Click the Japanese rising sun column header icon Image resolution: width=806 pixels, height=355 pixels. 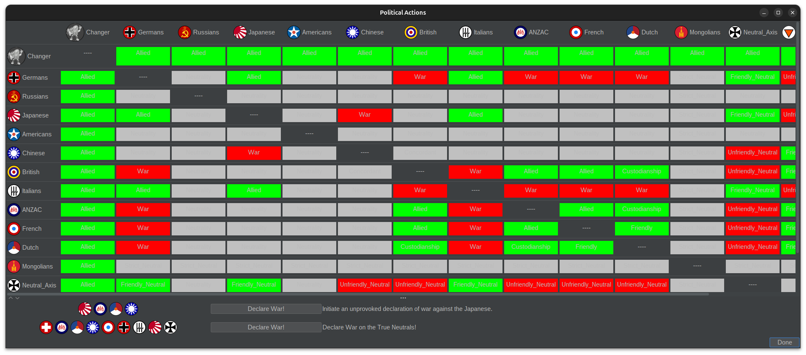click(x=240, y=32)
